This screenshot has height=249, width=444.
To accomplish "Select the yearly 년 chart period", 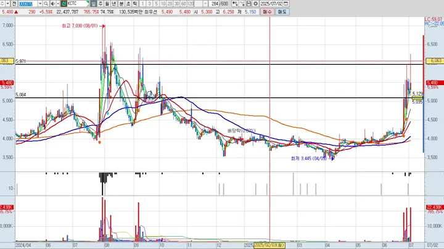I will pyautogui.click(x=114, y=4).
